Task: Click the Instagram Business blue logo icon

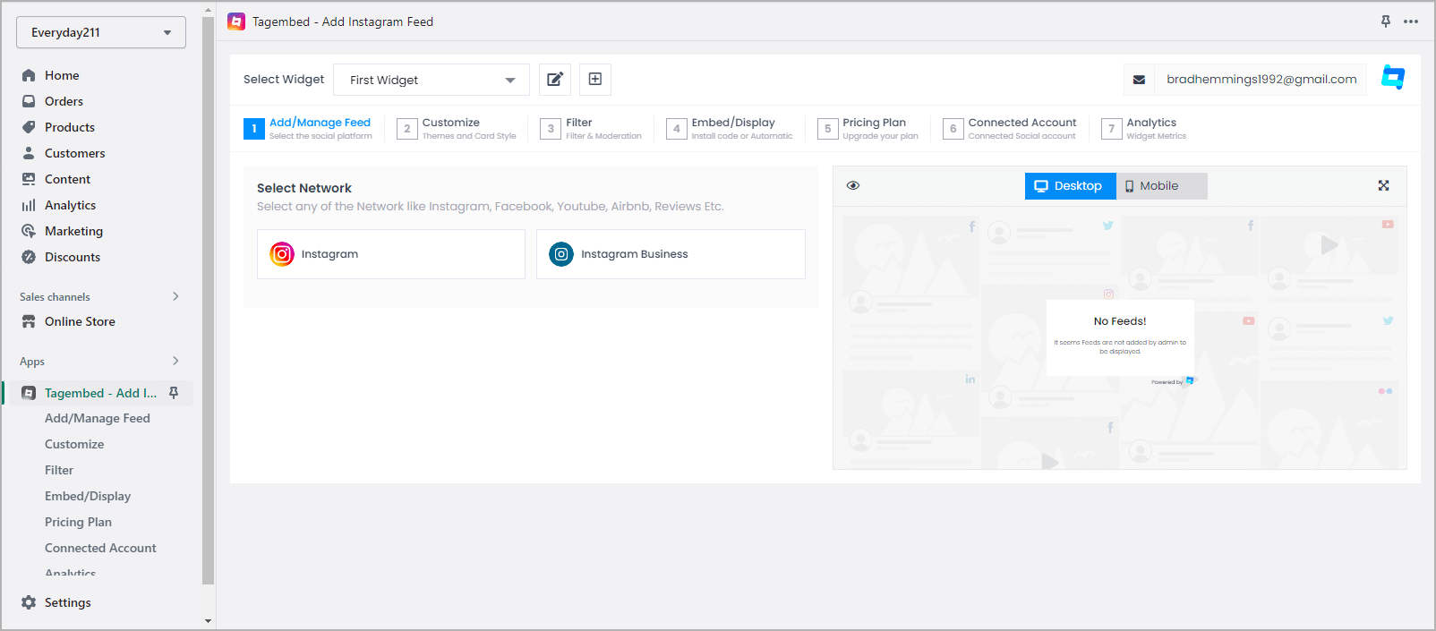Action: coord(561,254)
